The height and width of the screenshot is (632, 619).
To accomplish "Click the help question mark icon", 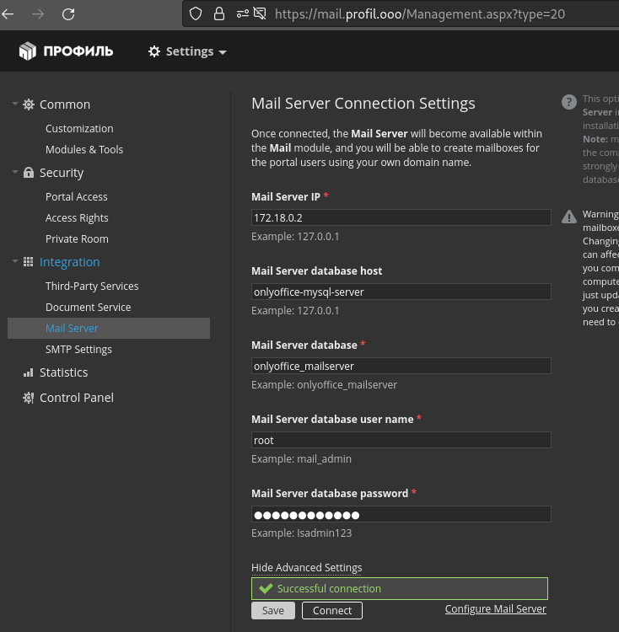I will pos(569,101).
